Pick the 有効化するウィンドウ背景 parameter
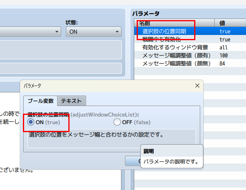The height and width of the screenshot is (190, 246). (x=175, y=47)
